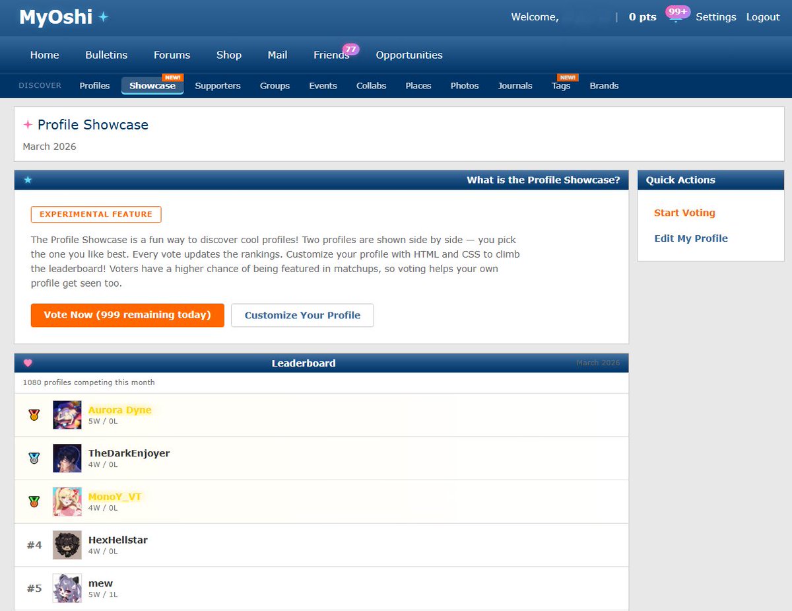Switch to the Profiles tab
The width and height of the screenshot is (792, 611).
94,86
